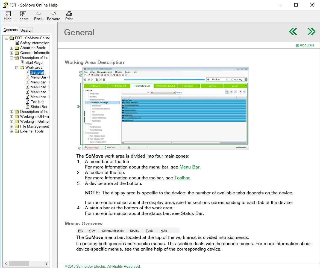Expand the External Tools node

12,132
